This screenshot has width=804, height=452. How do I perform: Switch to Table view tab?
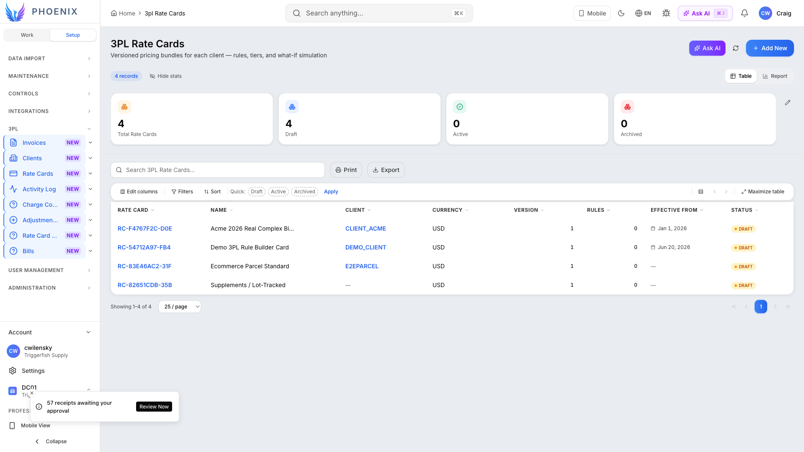tap(741, 76)
